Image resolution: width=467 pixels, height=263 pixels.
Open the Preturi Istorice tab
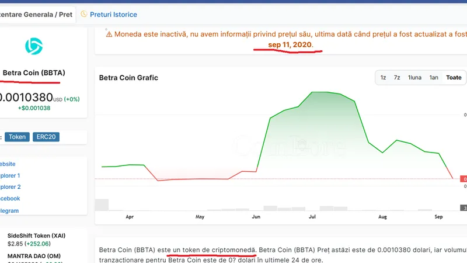pos(113,15)
